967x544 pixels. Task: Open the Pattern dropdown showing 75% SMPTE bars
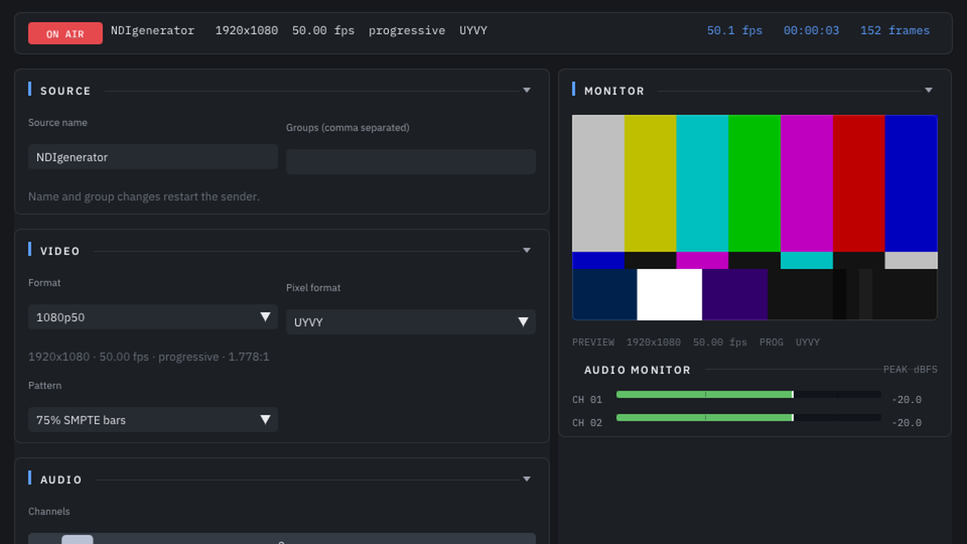point(153,420)
